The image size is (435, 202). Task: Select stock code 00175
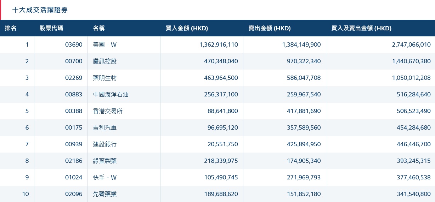pyautogui.click(x=74, y=128)
